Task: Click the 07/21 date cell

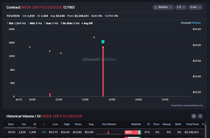Action: (12, 132)
